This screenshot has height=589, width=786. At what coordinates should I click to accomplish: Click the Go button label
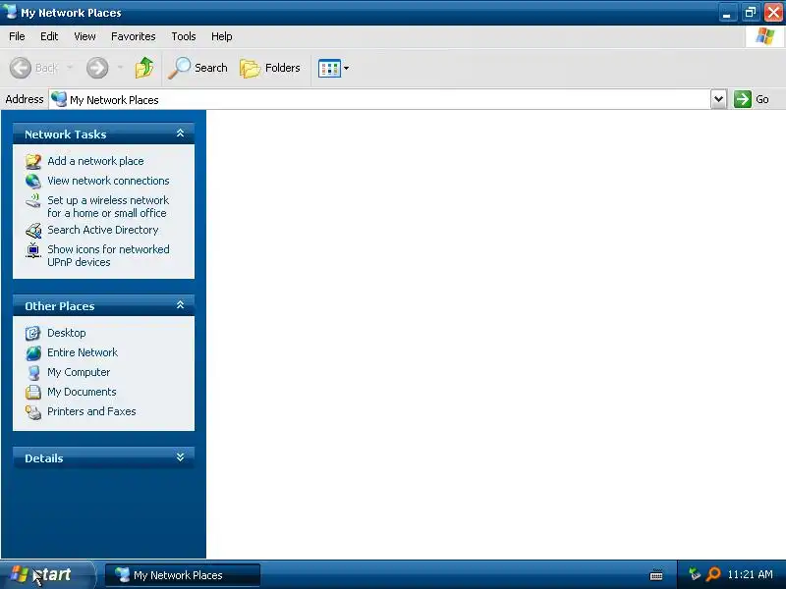pos(762,100)
